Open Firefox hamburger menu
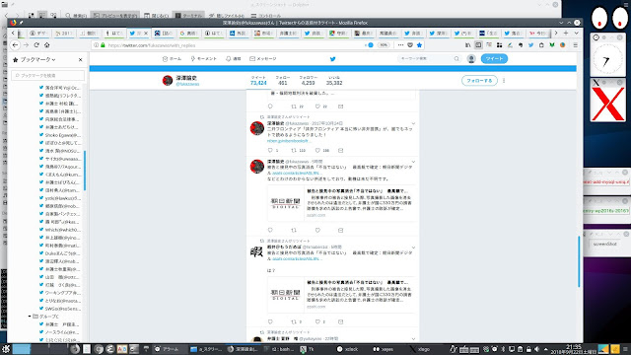Image resolution: width=631 pixels, height=355 pixels. [x=576, y=45]
